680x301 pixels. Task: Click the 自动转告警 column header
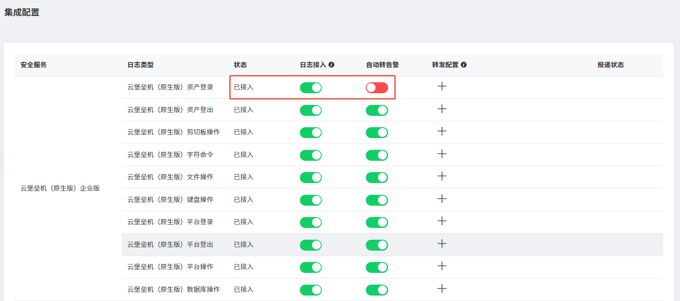[x=383, y=65]
